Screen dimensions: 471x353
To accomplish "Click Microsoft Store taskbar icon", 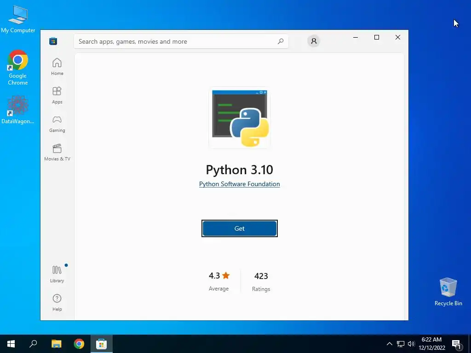I will tap(102, 344).
